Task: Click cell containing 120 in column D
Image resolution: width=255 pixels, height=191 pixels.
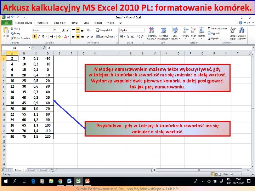Action: coord(48,137)
